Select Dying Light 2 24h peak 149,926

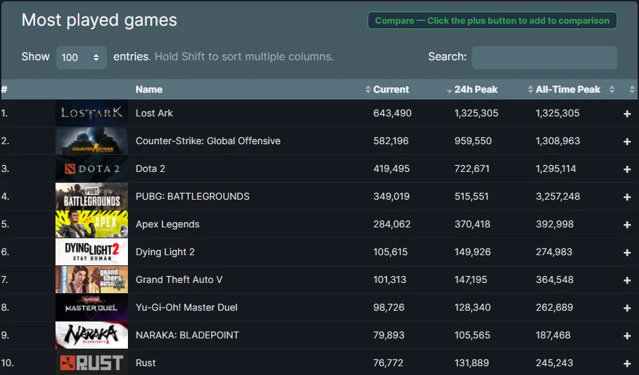click(472, 252)
